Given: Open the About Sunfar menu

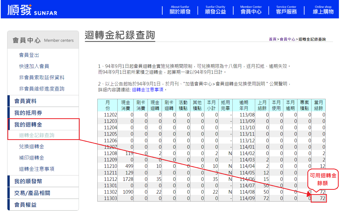Looking at the screenshot, I should tap(180, 10).
